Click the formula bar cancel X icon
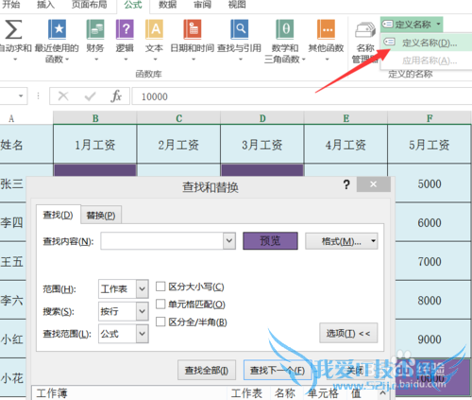The image size is (472, 400). 63,96
